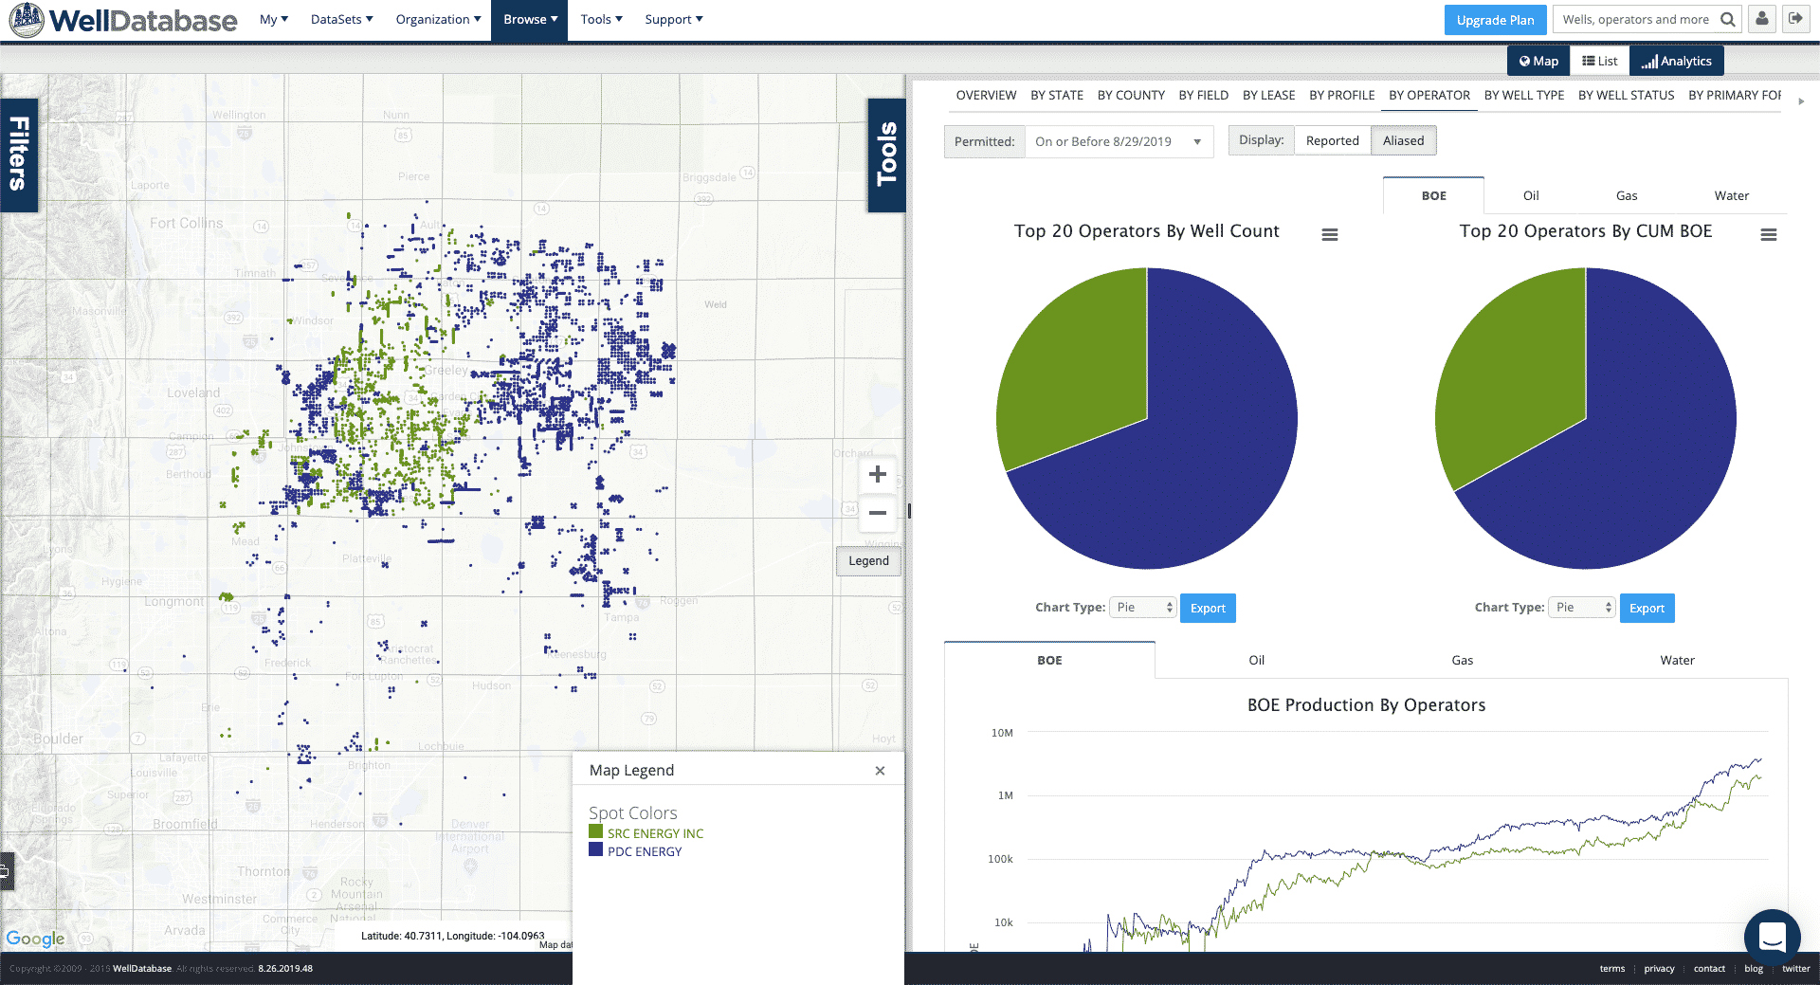Screen dimensions: 1820x985
Task: Click the search magnifier icon
Action: [1727, 20]
